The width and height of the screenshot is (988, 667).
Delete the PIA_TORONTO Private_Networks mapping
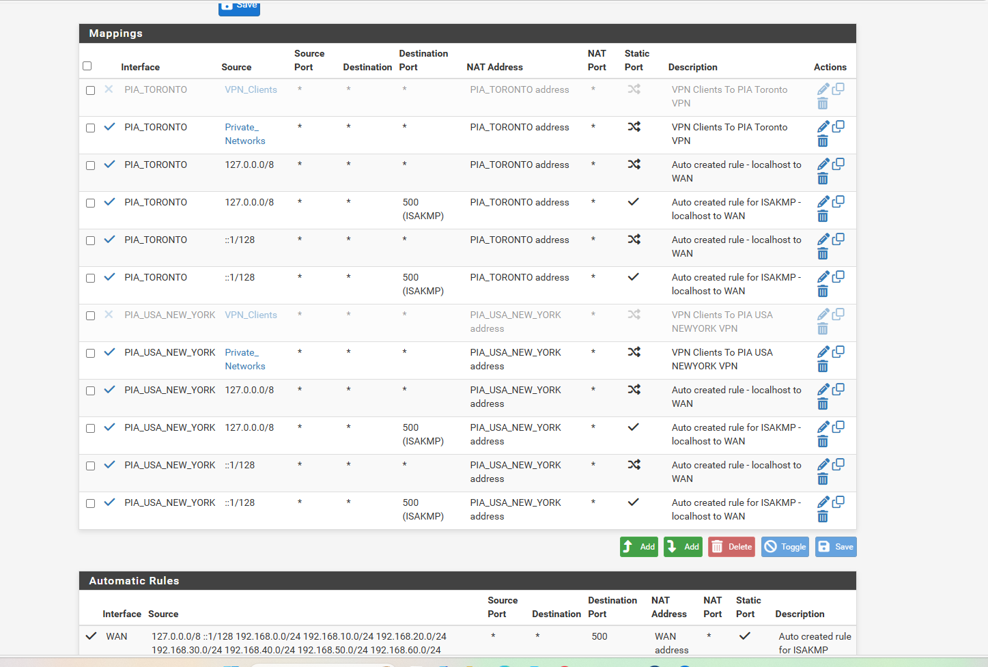(823, 141)
